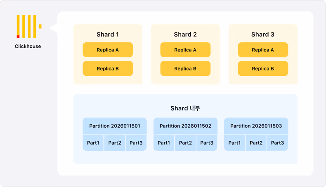Select the Partition 2026011502 header
326x187 pixels.
click(185, 126)
